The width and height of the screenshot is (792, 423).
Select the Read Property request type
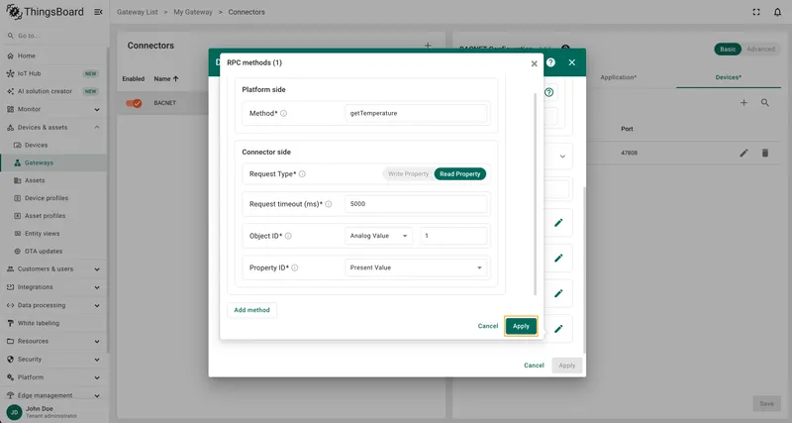click(459, 173)
